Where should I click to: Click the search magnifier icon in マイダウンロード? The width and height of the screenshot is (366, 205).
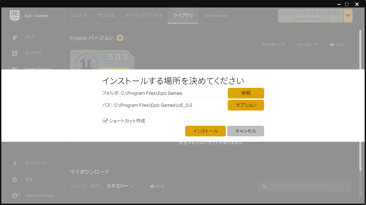pyautogui.click(x=264, y=186)
